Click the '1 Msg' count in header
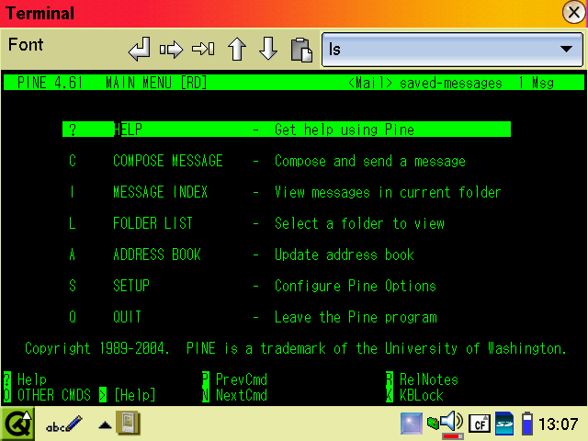Image resolution: width=588 pixels, height=441 pixels. point(536,83)
